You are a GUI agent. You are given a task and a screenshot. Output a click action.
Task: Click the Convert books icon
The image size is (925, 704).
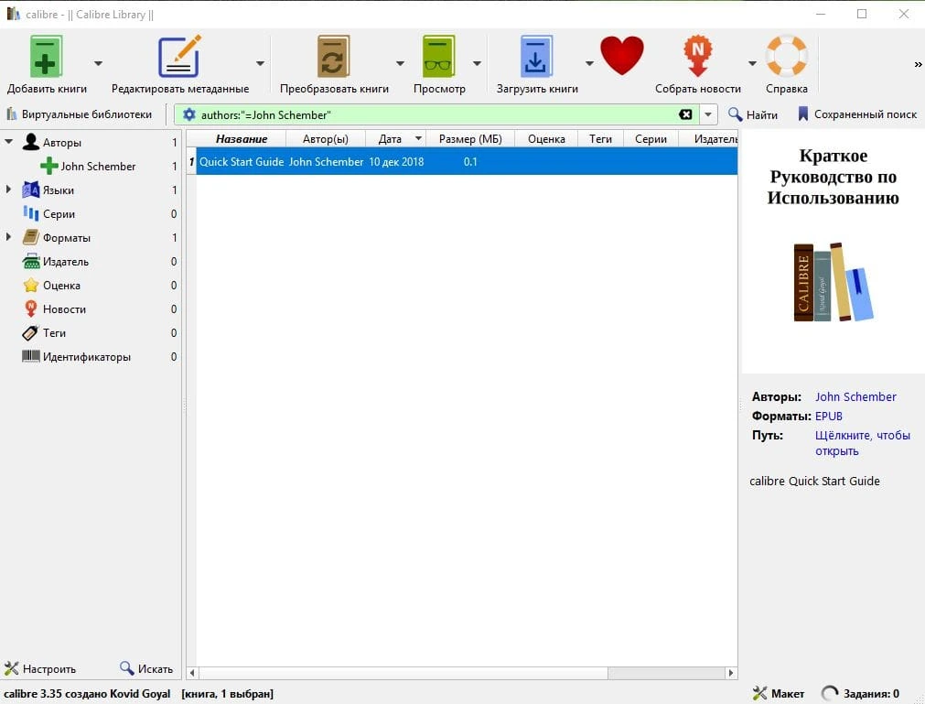[333, 57]
